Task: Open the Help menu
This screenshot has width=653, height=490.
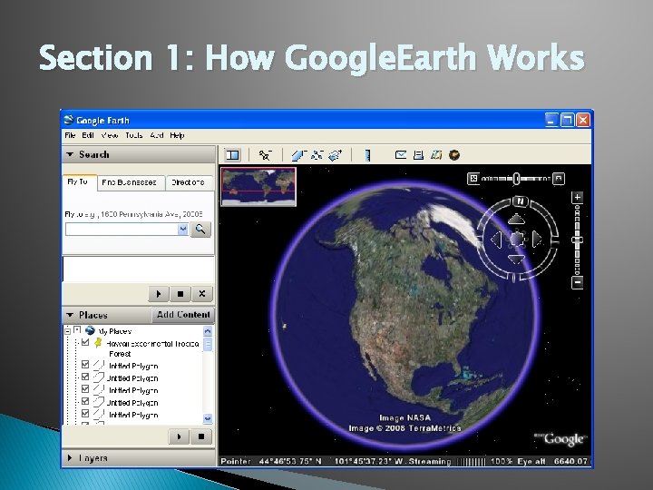Action: click(177, 135)
